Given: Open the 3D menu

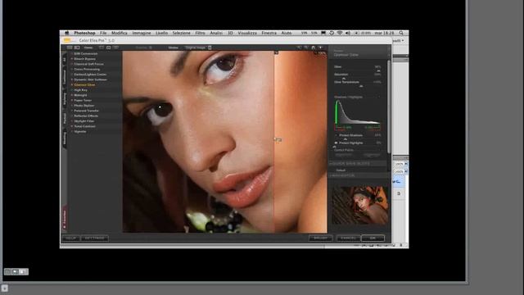Looking at the screenshot, I should click(230, 33).
